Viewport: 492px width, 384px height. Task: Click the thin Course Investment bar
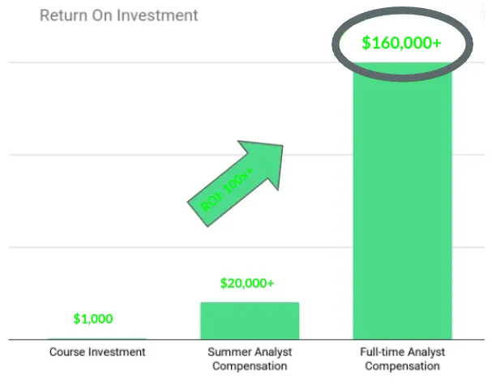coord(97,339)
